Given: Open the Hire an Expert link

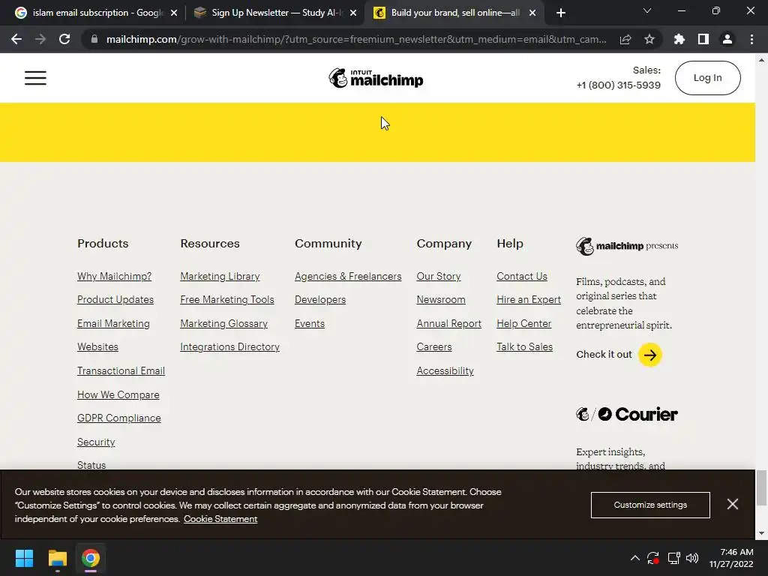Looking at the screenshot, I should 529,300.
